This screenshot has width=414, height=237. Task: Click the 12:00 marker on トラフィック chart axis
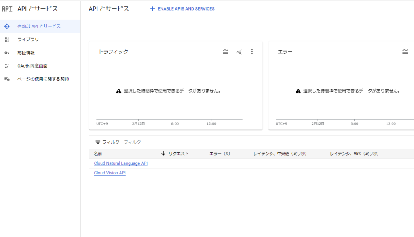click(x=211, y=124)
